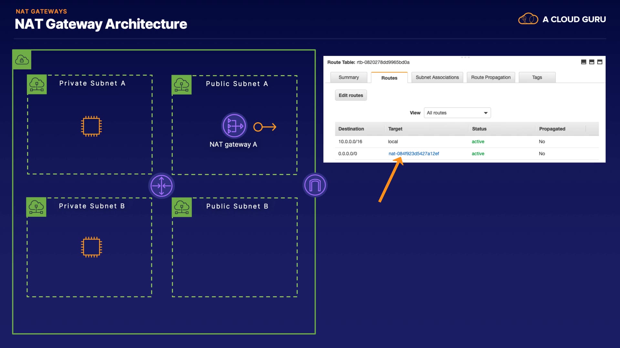Open the Subnet Associations tab

click(x=437, y=77)
